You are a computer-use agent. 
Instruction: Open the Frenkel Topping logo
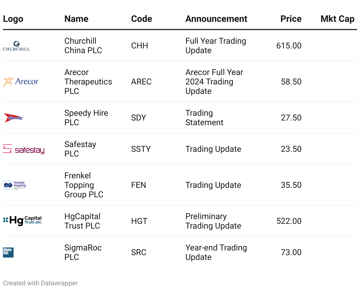(14, 185)
